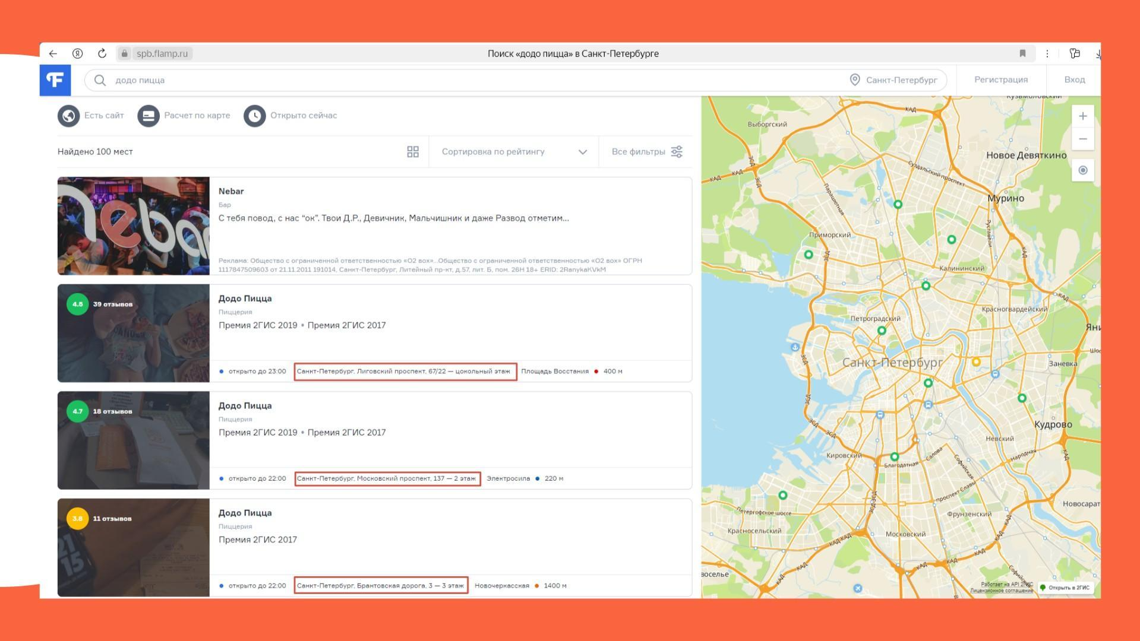Switch to grid view layout icon
Screen dimensions: 1140x641
tap(413, 152)
